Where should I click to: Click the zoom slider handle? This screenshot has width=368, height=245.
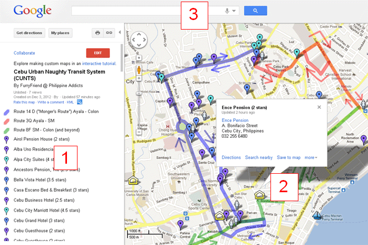point(139,93)
